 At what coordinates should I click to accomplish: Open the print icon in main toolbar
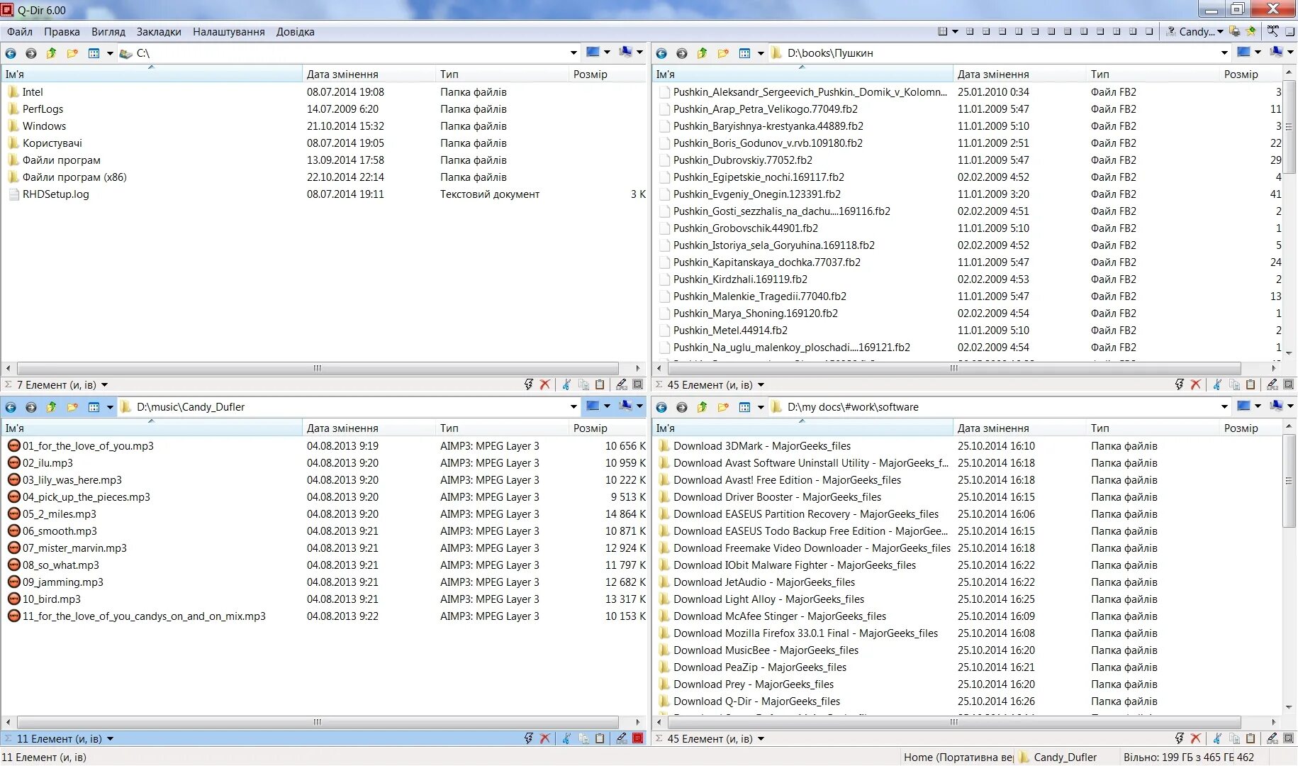tap(1235, 31)
